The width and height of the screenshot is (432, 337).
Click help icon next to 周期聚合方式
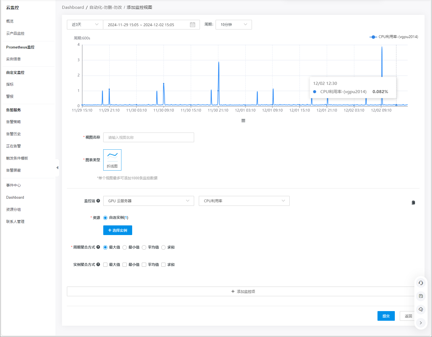click(x=98, y=247)
